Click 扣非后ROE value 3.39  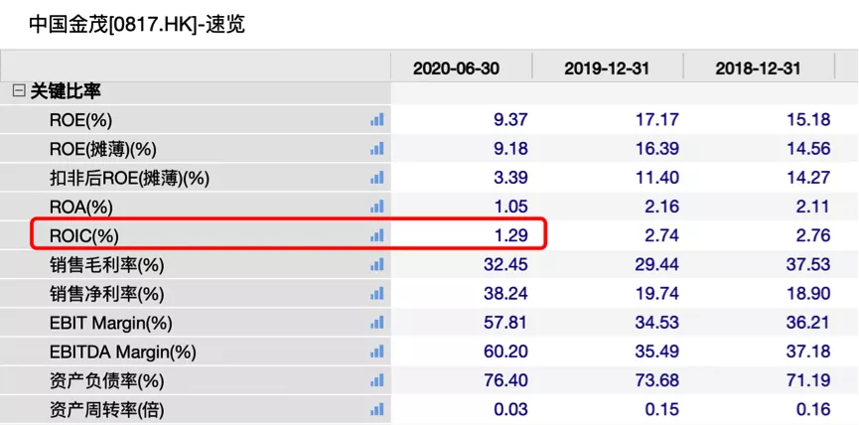509,178
